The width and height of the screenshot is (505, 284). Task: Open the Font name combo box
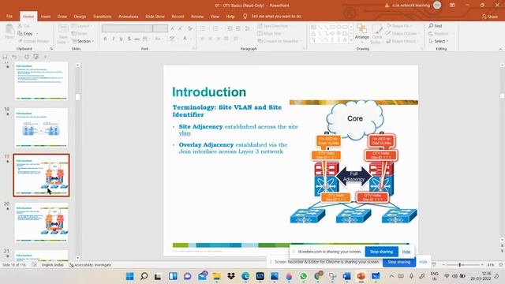(x=127, y=28)
